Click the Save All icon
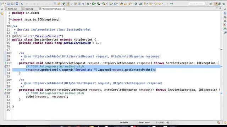The width and height of the screenshot is (227, 127). click(12, 4)
